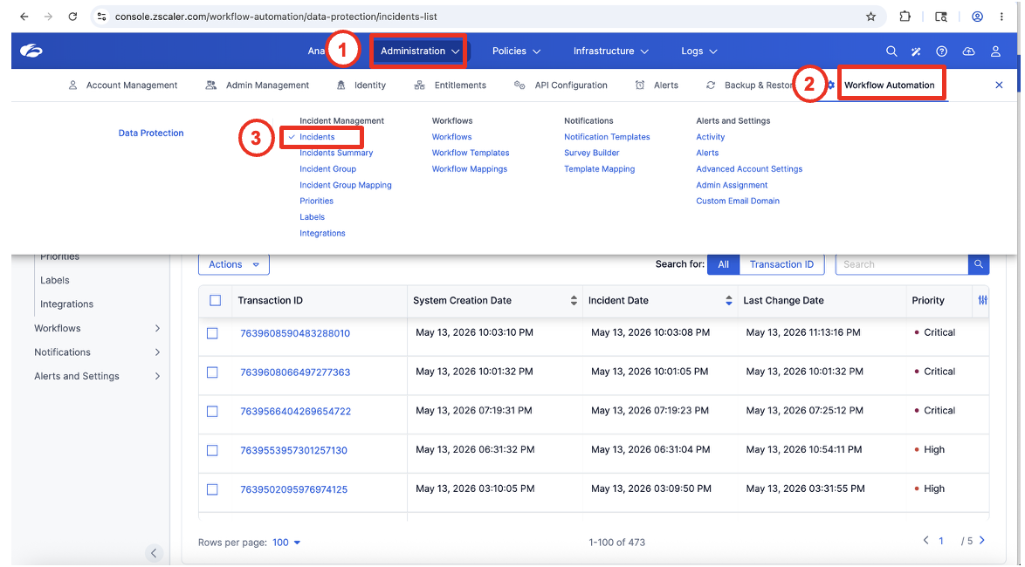Screen dimensions: 1025x567
Task: Open Labels in the left sidebar
Action: [x=55, y=280]
